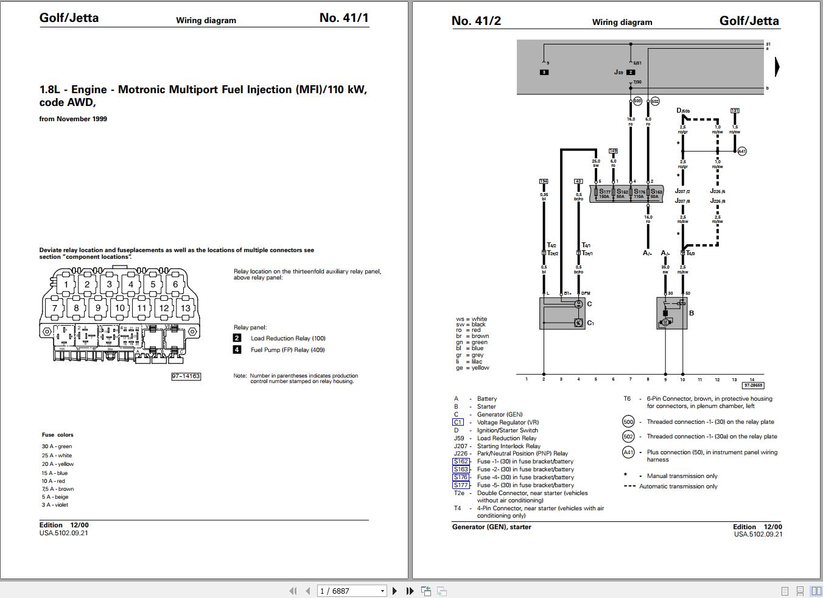Jump to the last page
Screen dimensions: 823x598
pyautogui.click(x=410, y=591)
